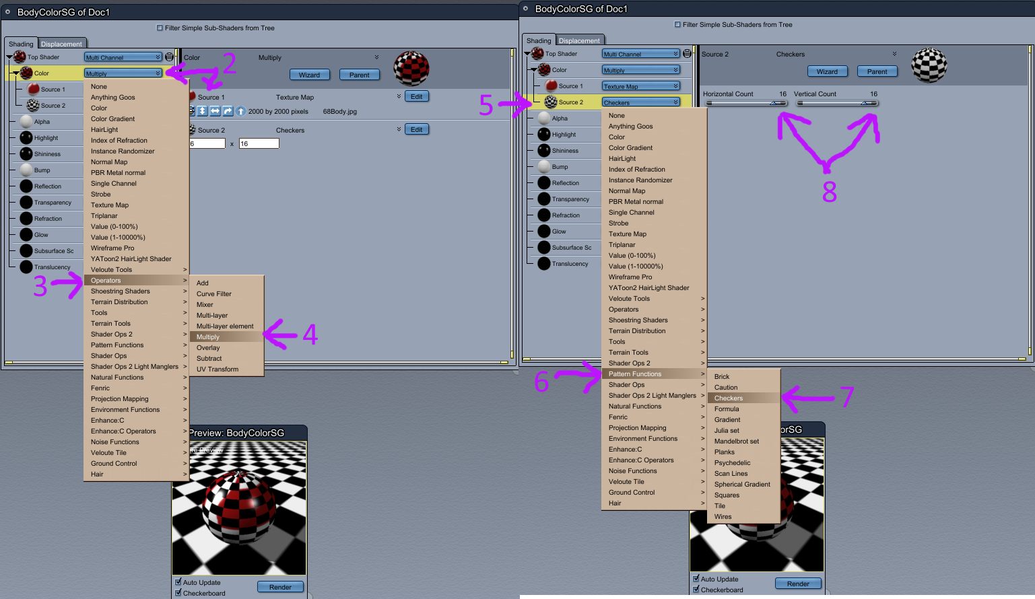Screen dimensions: 1035x599
Task: Select the Subsurface Sc icon in the left window
Action: (x=26, y=251)
